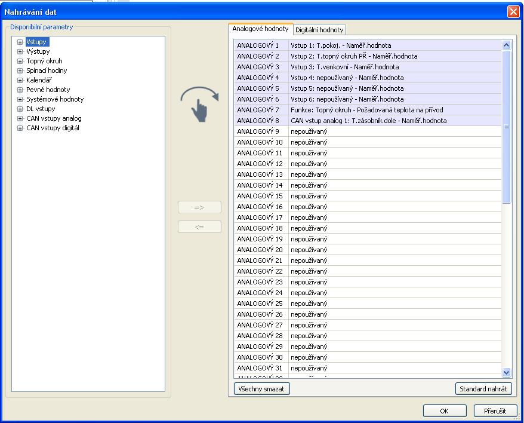Select Topný okruh tree item
Screen dimensions: 524x423
pyautogui.click(x=44, y=61)
